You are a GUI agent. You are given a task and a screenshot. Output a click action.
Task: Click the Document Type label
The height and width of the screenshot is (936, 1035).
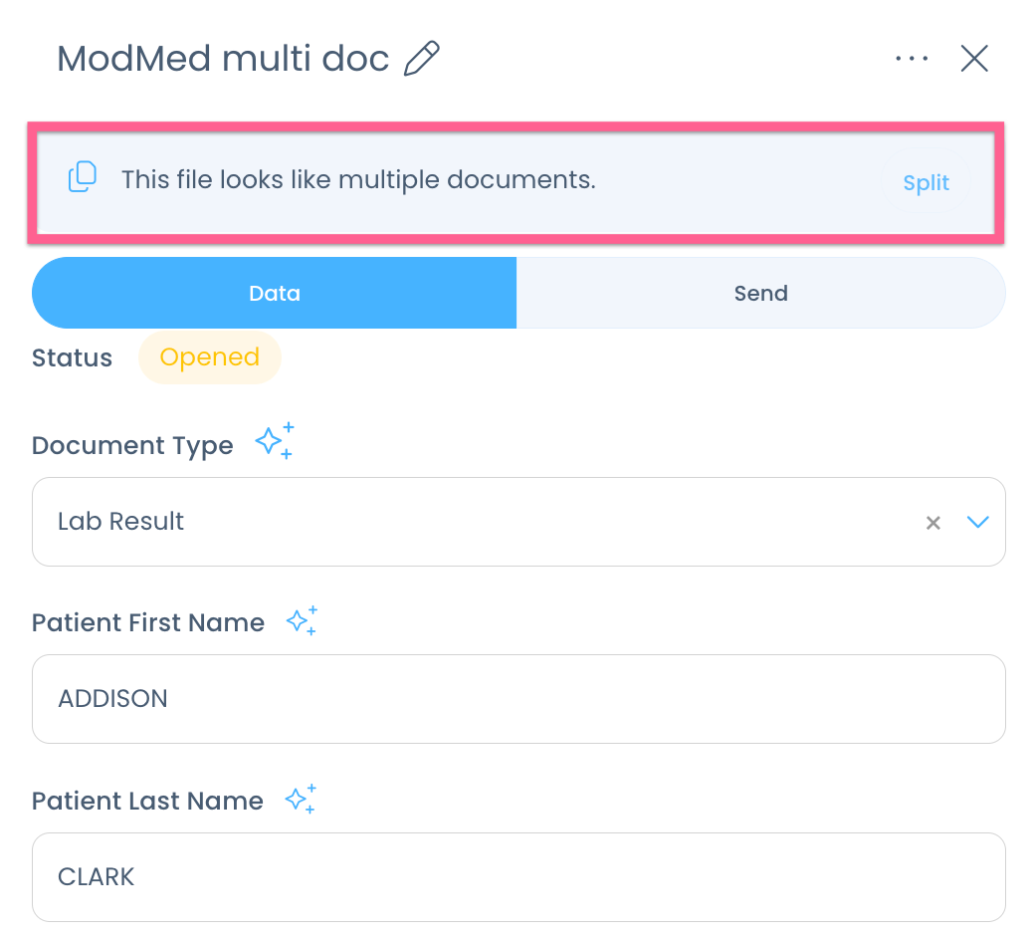tap(132, 445)
